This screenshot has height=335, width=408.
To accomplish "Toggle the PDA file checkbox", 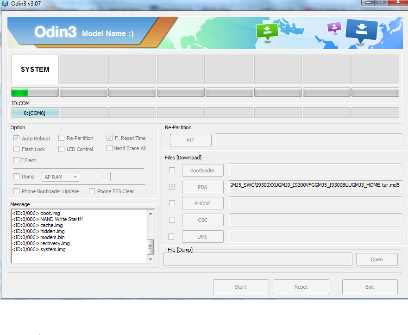I will click(x=172, y=187).
